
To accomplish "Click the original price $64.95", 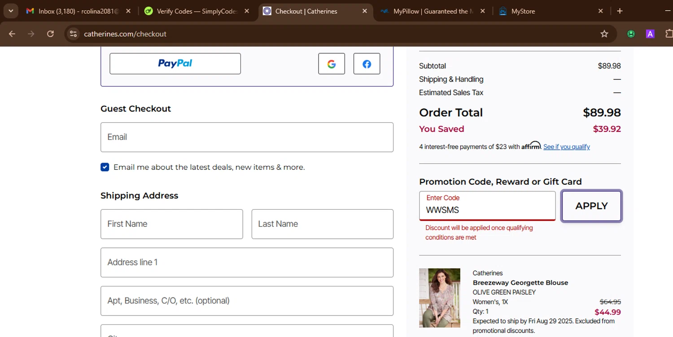I will pos(610,302).
